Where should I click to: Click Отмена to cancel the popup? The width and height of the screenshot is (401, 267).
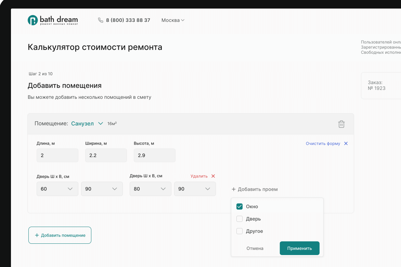255,248
